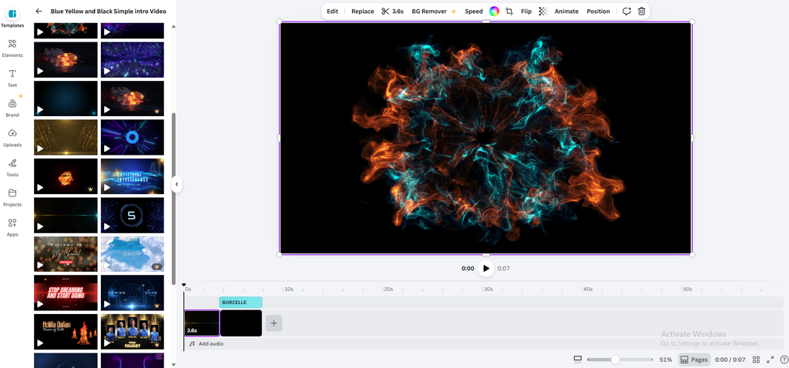This screenshot has width=789, height=368.
Task: Click Replace in the toolbar
Action: (x=362, y=11)
